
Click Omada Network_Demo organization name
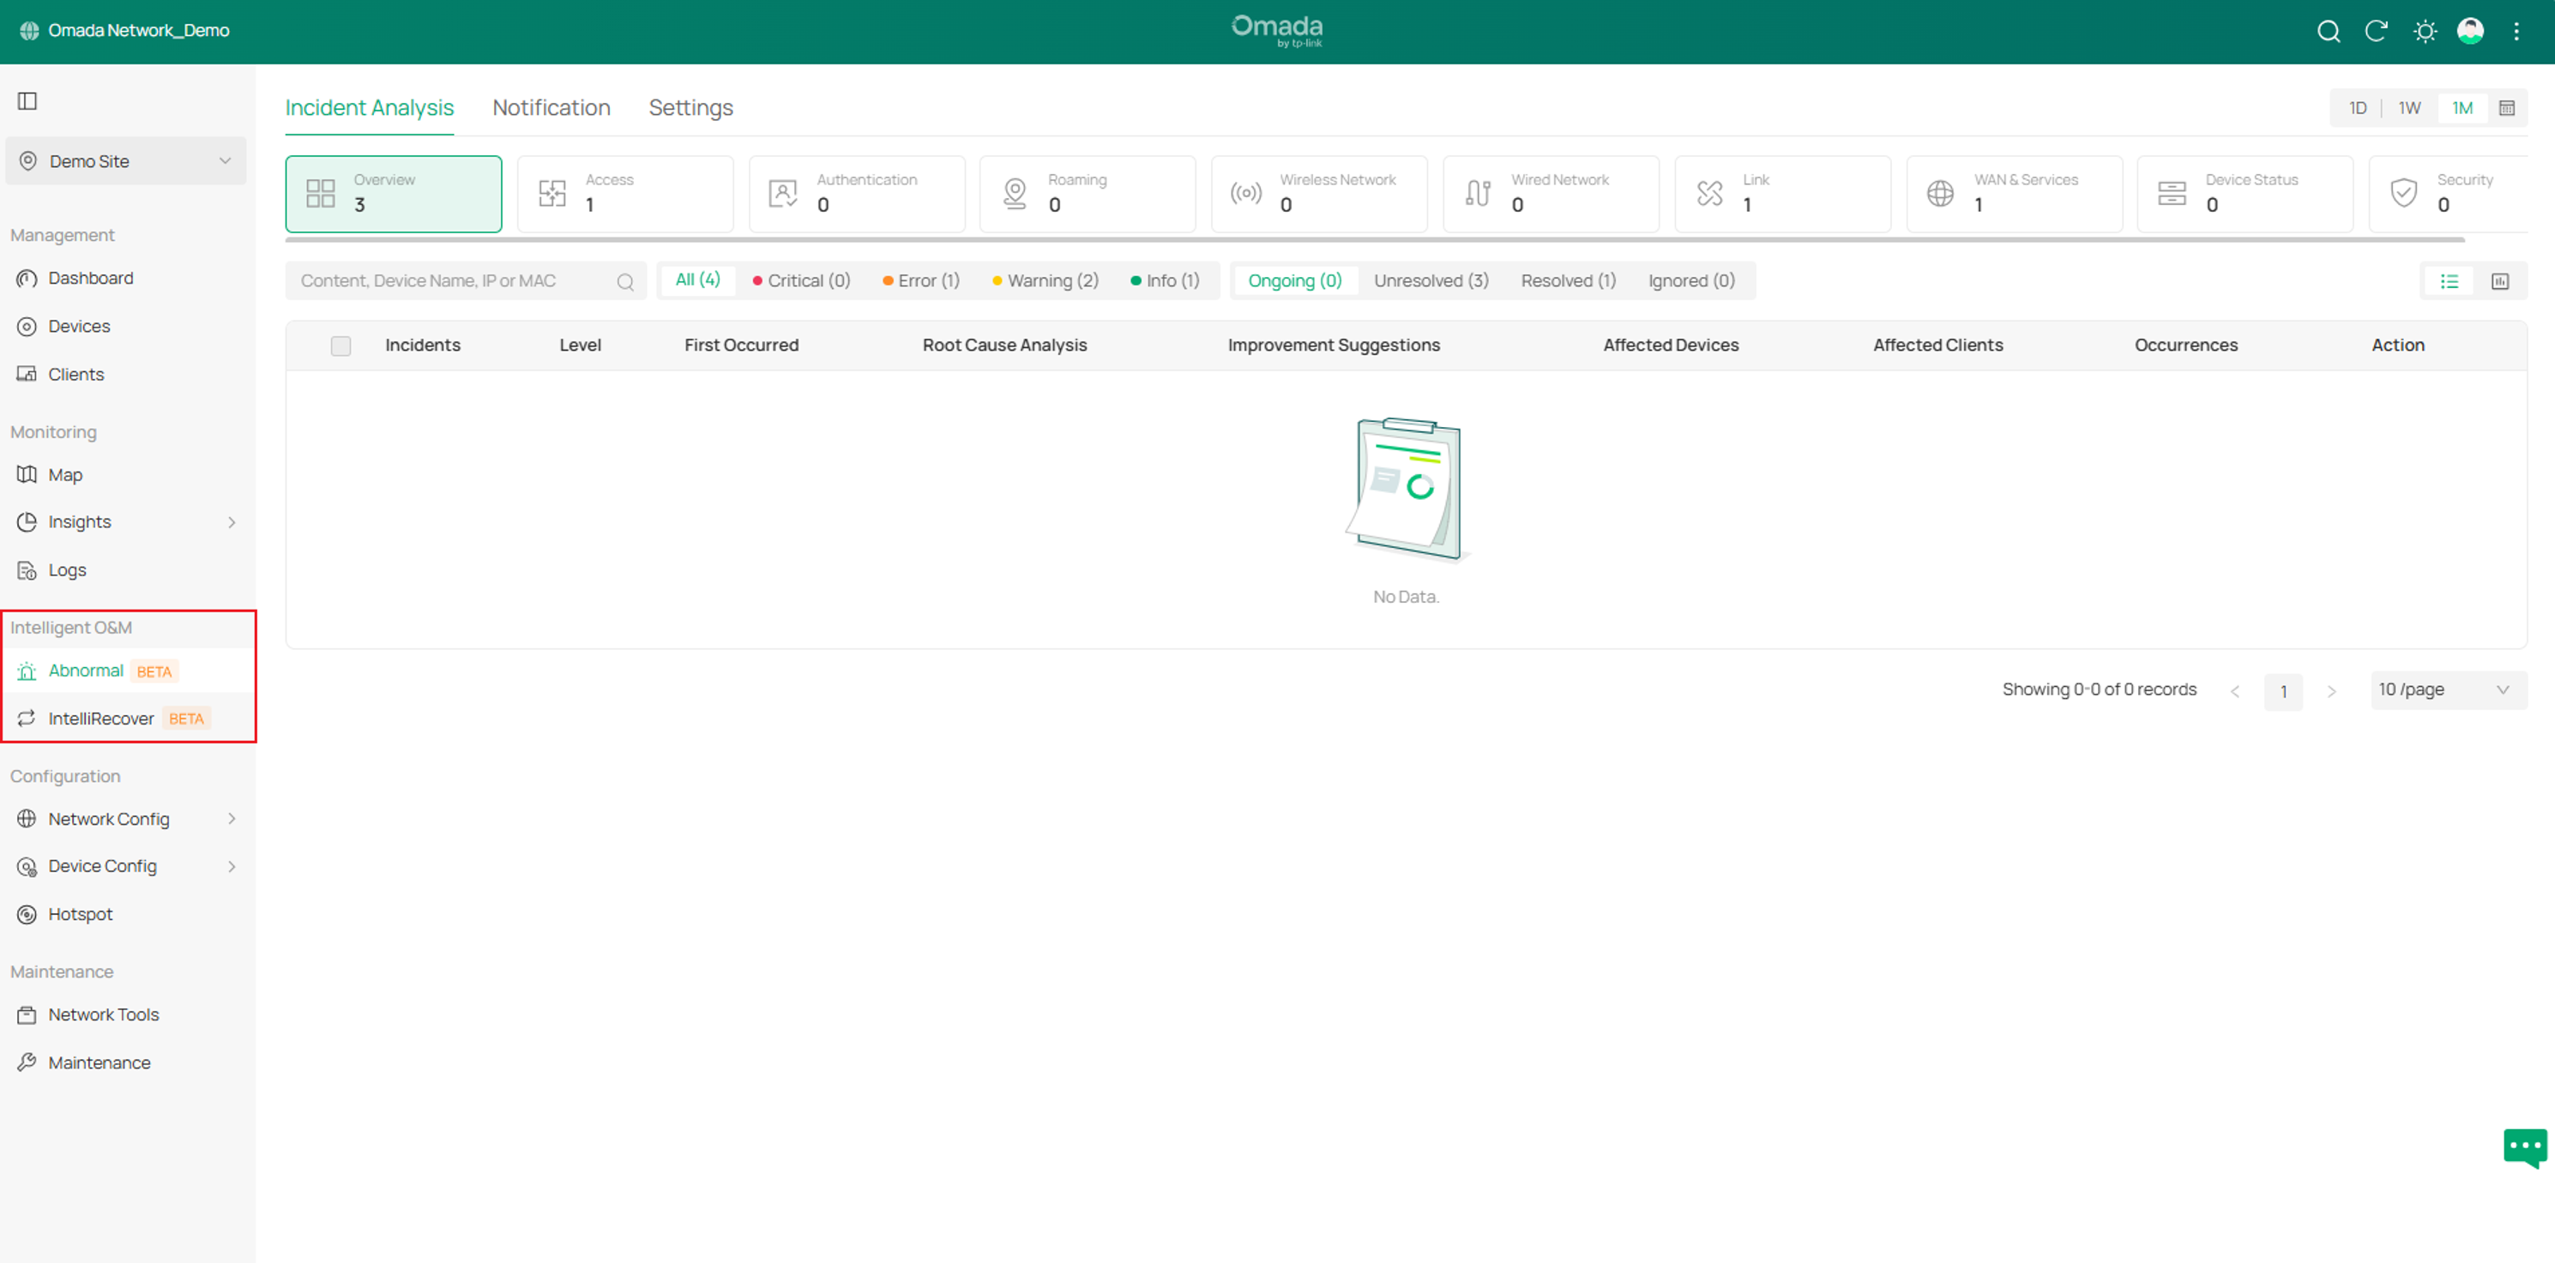[x=139, y=31]
